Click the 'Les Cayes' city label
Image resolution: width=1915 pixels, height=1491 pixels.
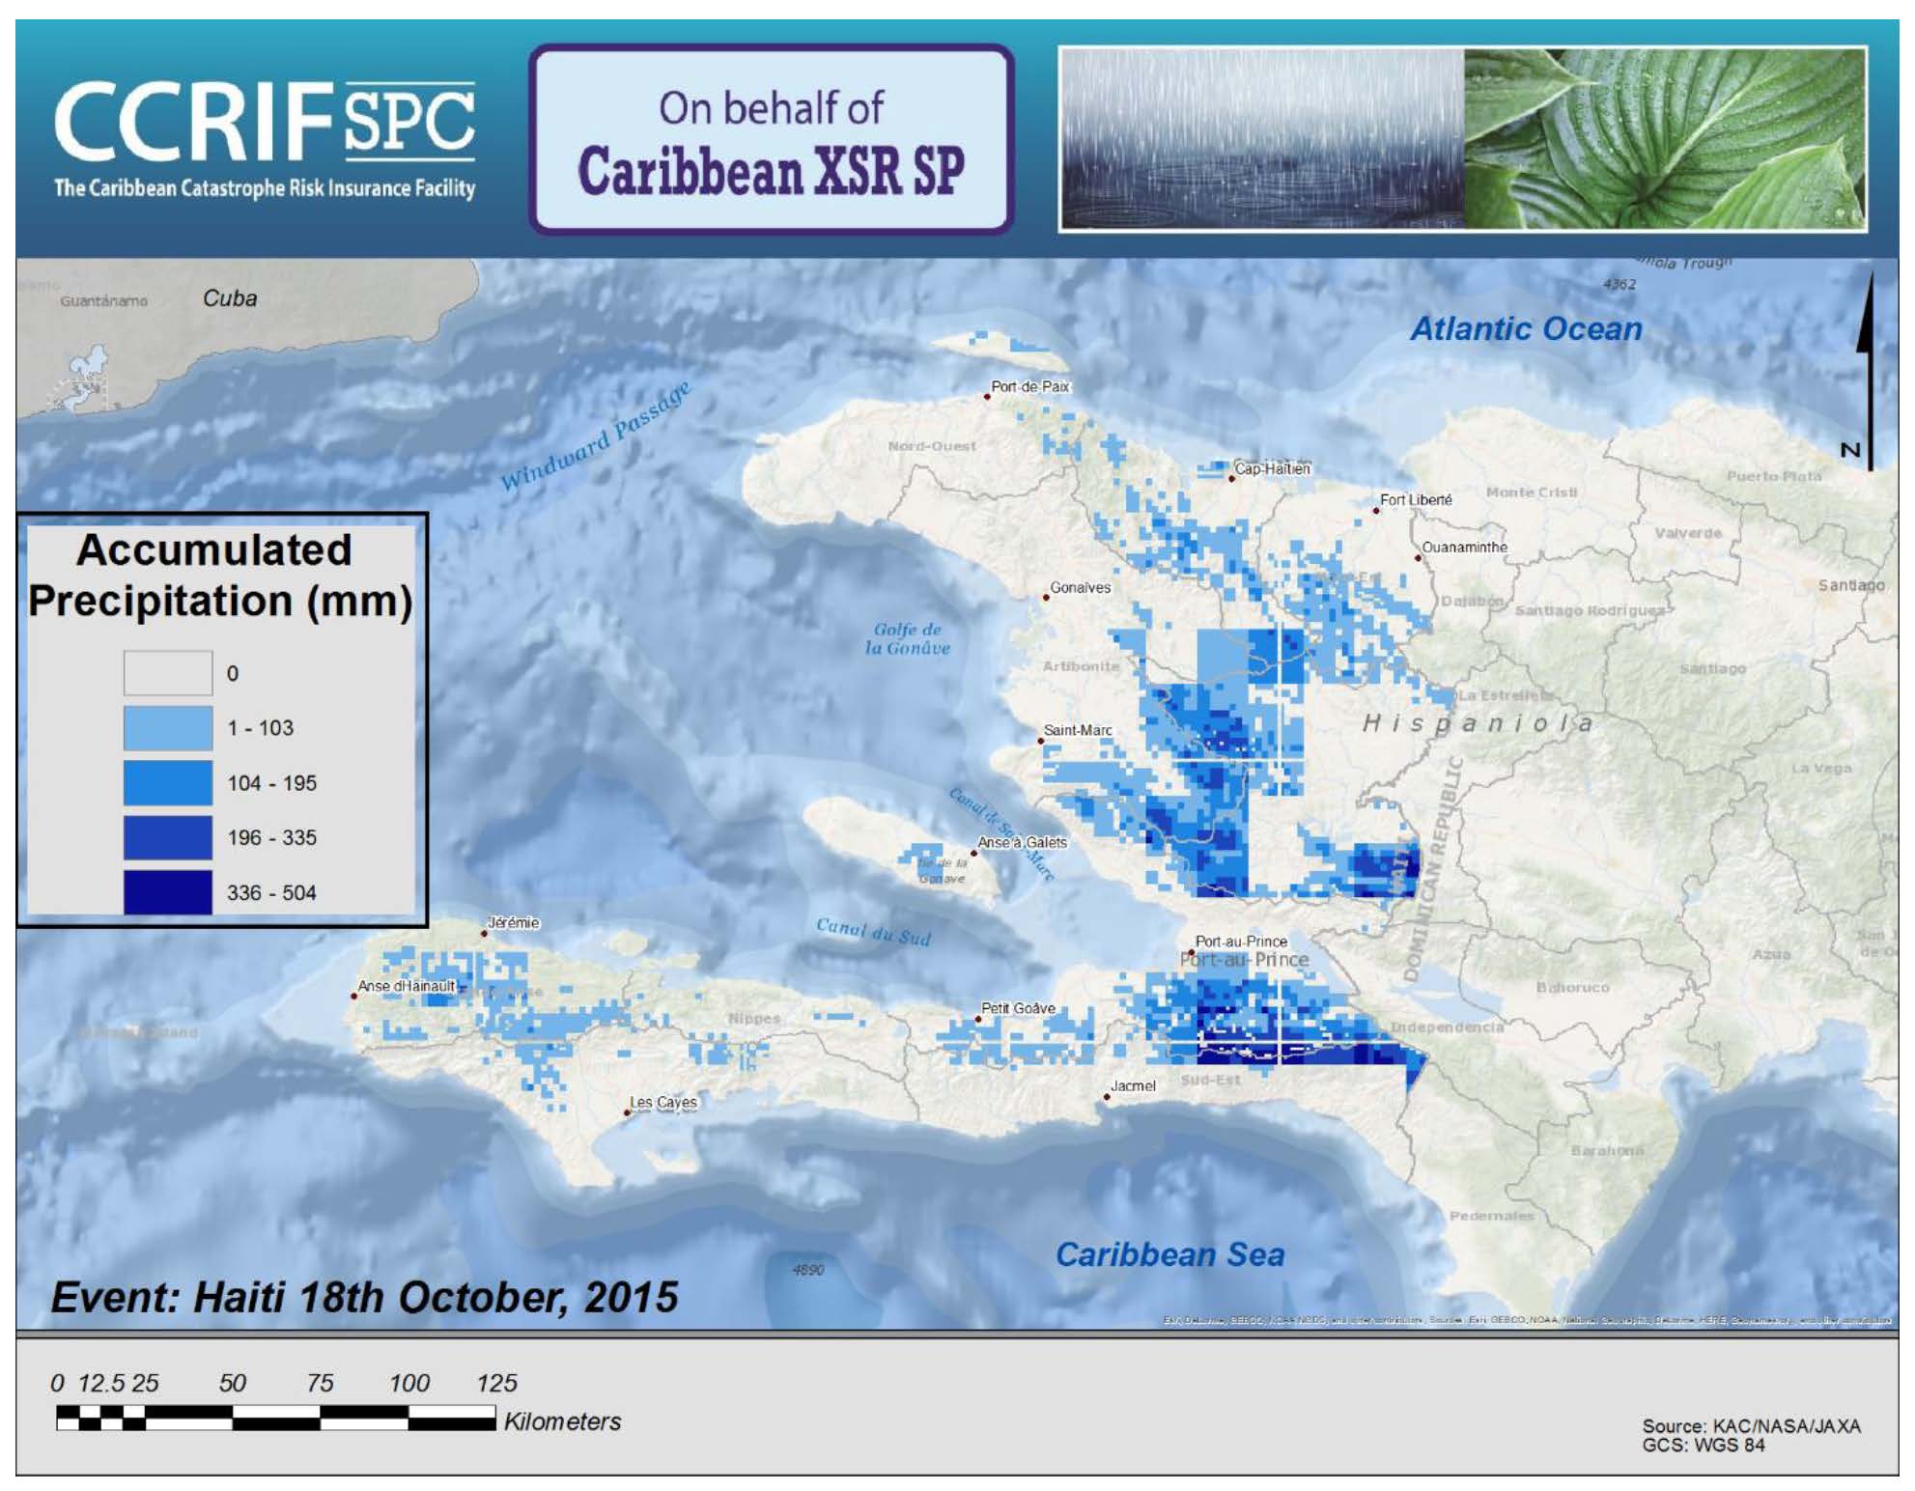point(662,1102)
